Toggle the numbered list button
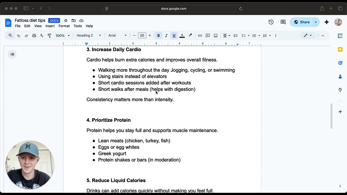This screenshot has height=195, width=347. tap(265, 35)
